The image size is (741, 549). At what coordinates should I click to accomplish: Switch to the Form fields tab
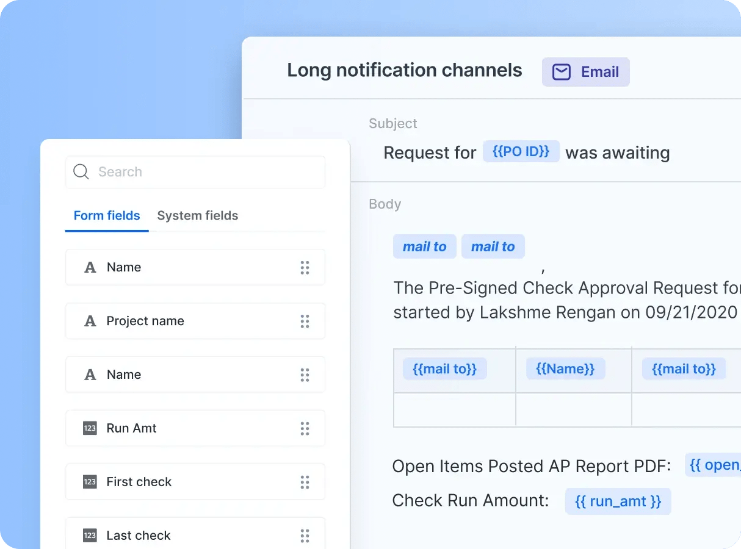click(x=107, y=216)
